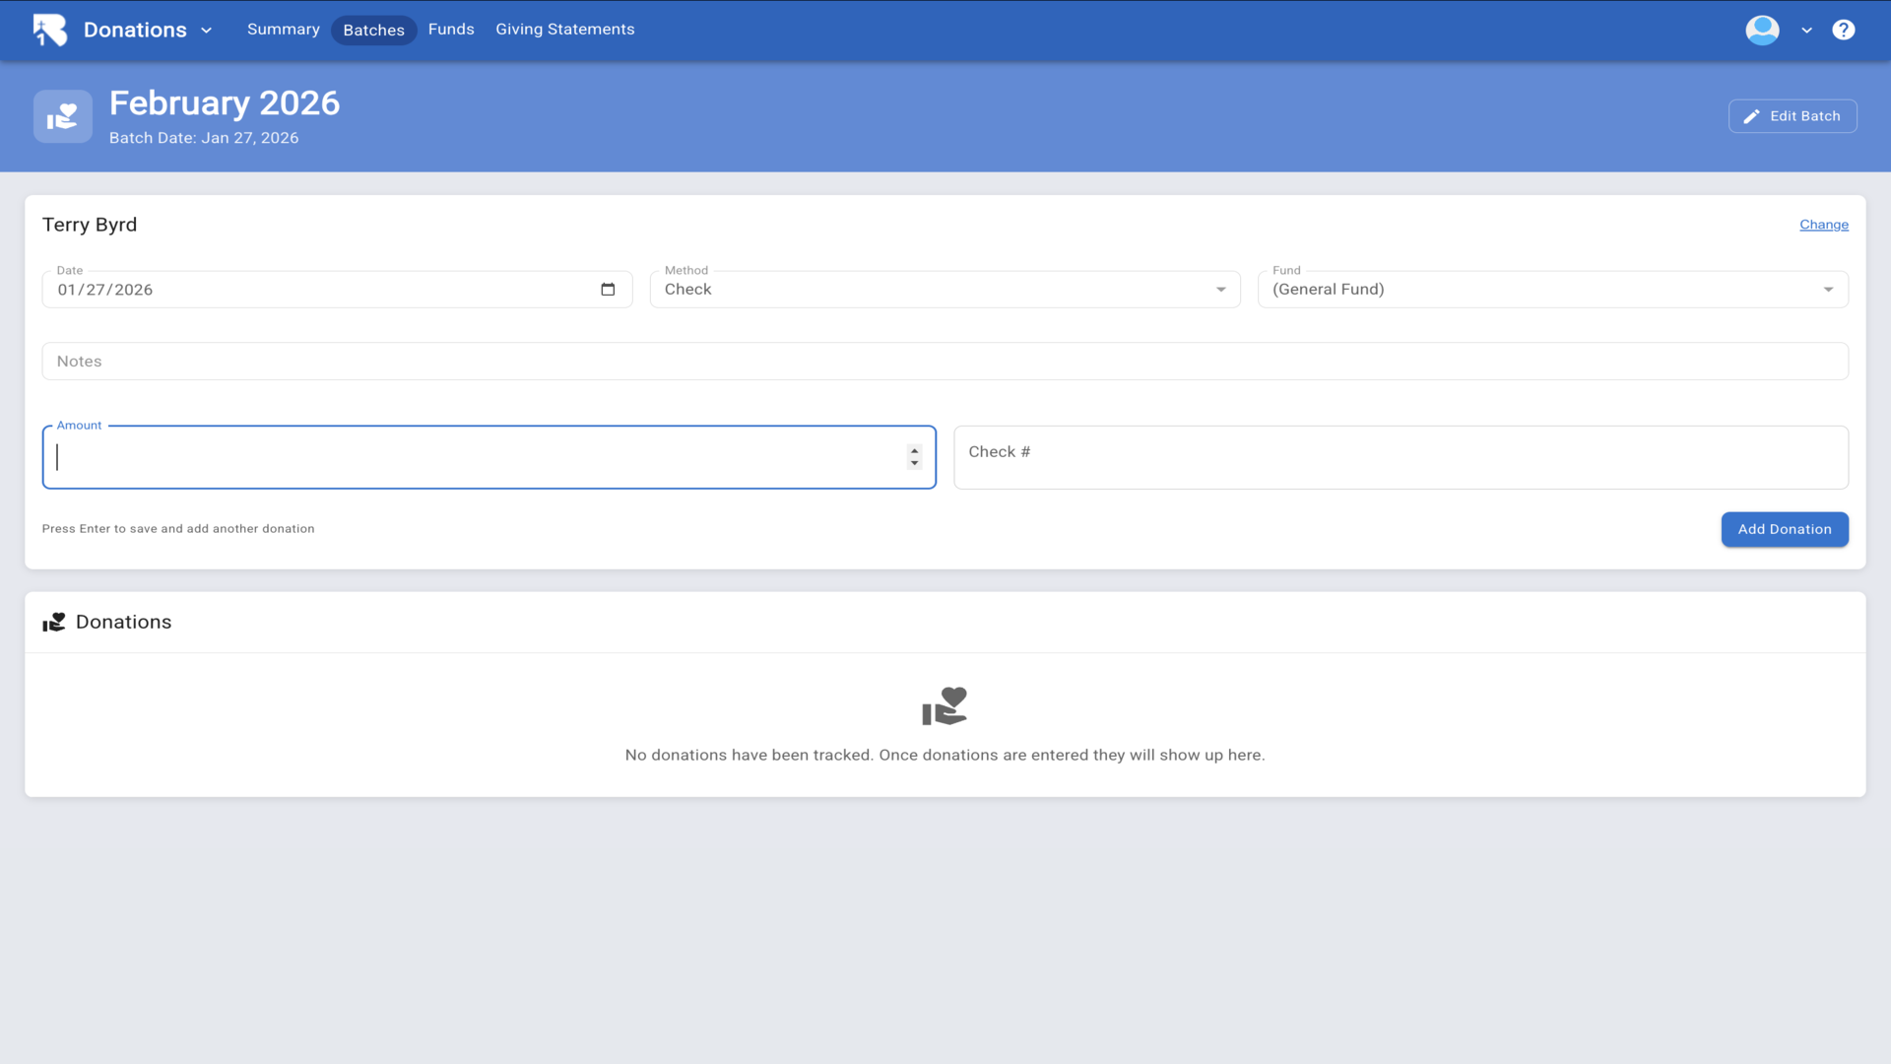Viewport: 1891px width, 1064px height.
Task: Click the user profile avatar
Action: click(x=1762, y=30)
